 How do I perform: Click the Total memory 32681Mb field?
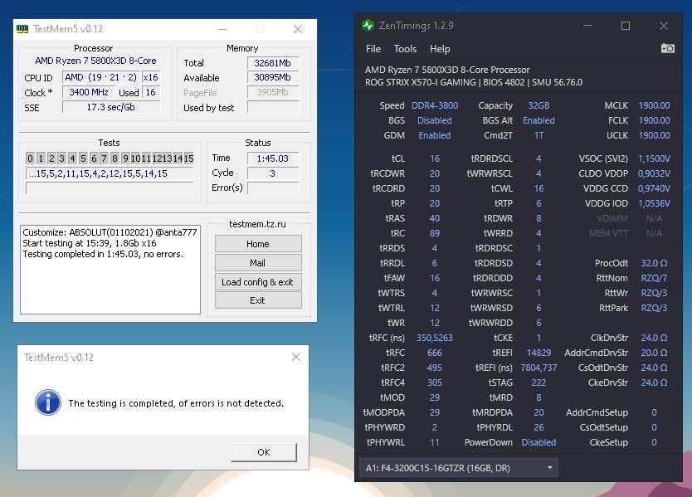pyautogui.click(x=272, y=63)
